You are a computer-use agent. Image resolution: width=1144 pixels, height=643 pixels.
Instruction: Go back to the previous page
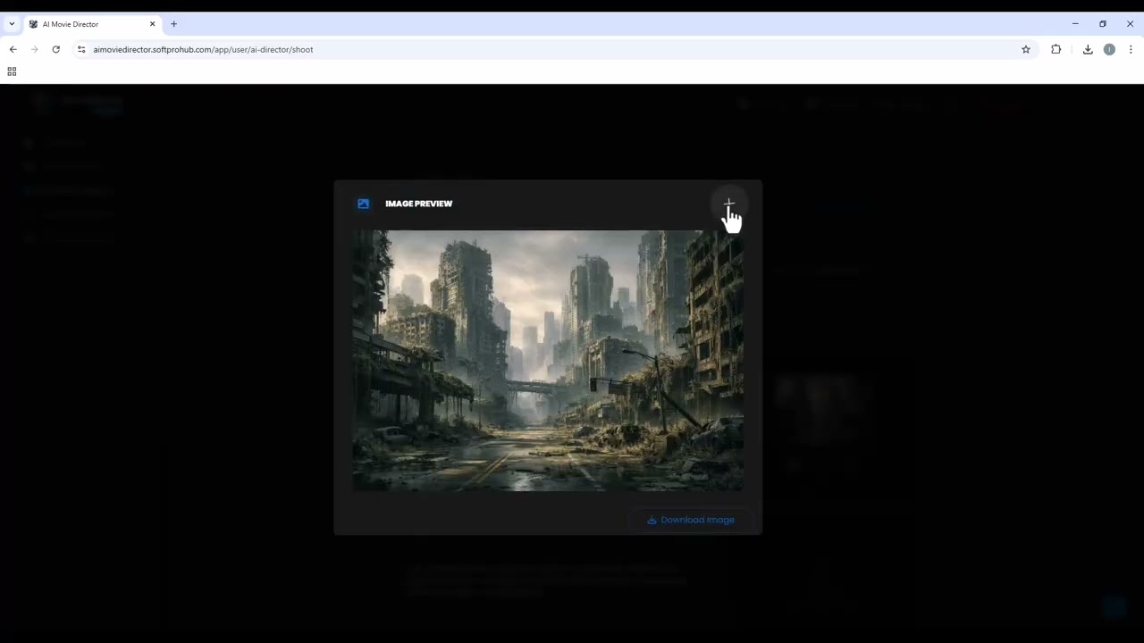pyautogui.click(x=13, y=49)
